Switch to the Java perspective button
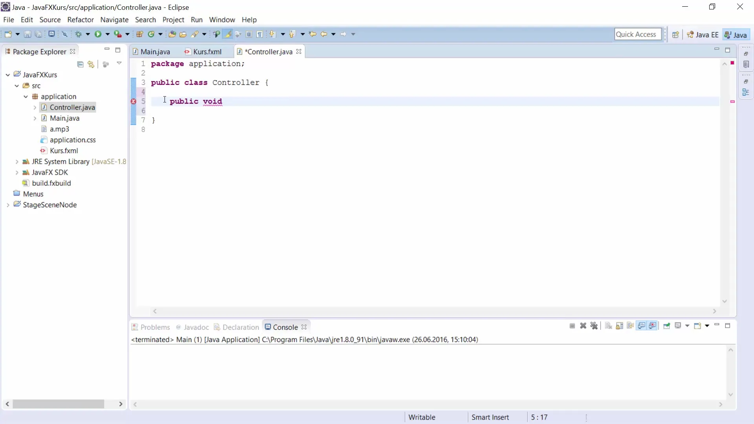The image size is (754, 424). (x=736, y=35)
